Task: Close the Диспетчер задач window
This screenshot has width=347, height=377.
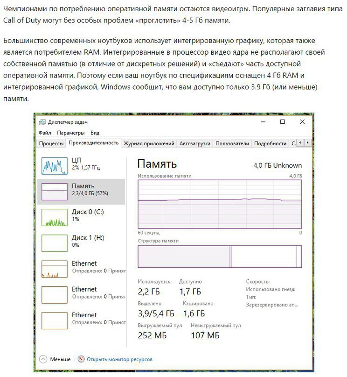Action: (302, 122)
